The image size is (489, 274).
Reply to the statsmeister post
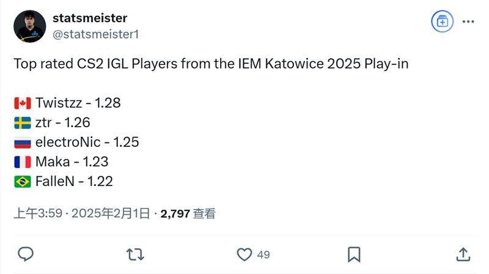click(26, 254)
